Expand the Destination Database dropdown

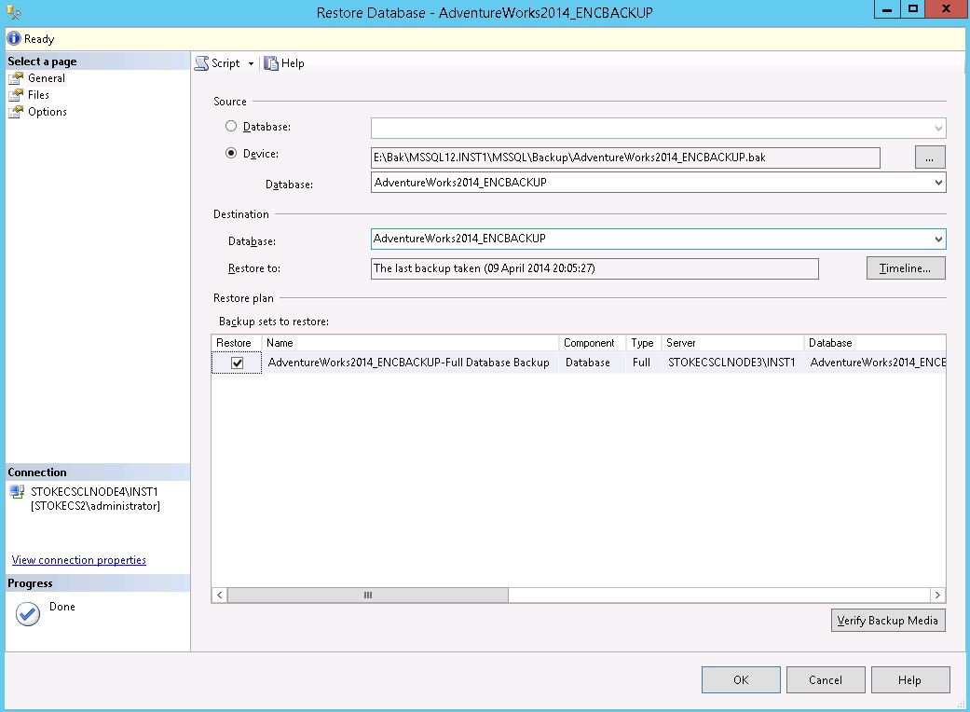938,239
